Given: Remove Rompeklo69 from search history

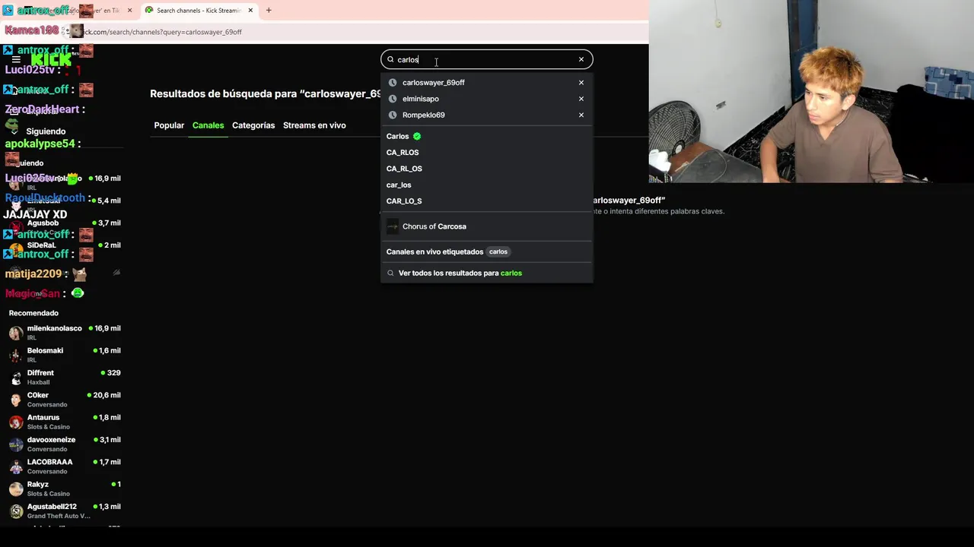Looking at the screenshot, I should tap(581, 115).
